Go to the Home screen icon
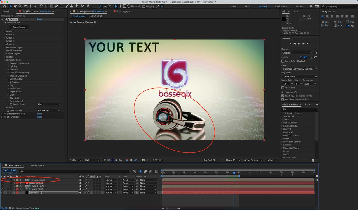Screen dimensions: 358x210 tap(4, 6)
